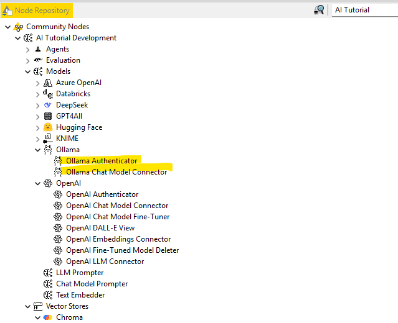
Task: Select OpenAI Chat Model Connector
Action: coord(117,206)
